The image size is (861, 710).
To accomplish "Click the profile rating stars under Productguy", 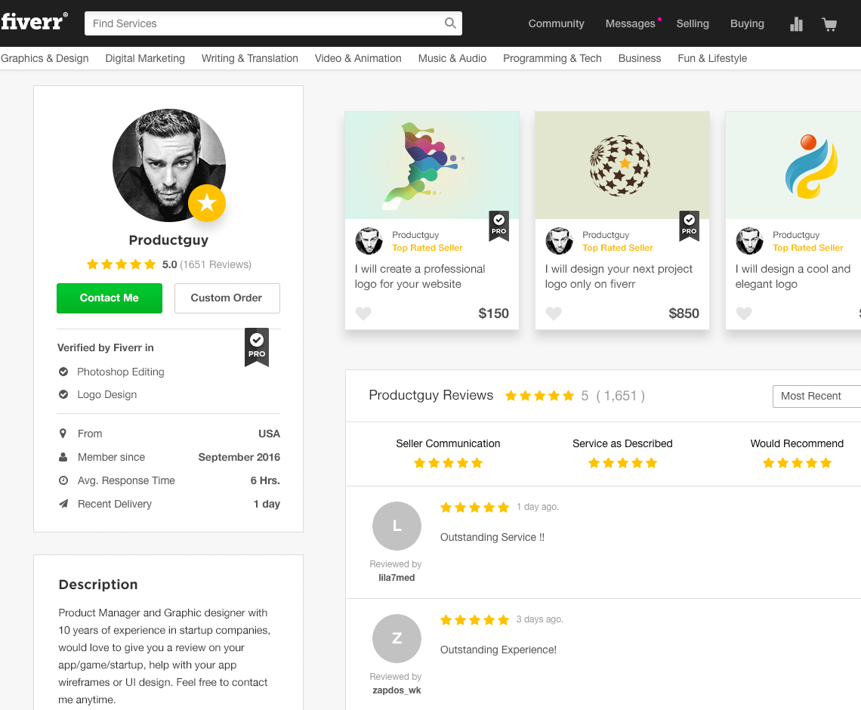I will (122, 264).
